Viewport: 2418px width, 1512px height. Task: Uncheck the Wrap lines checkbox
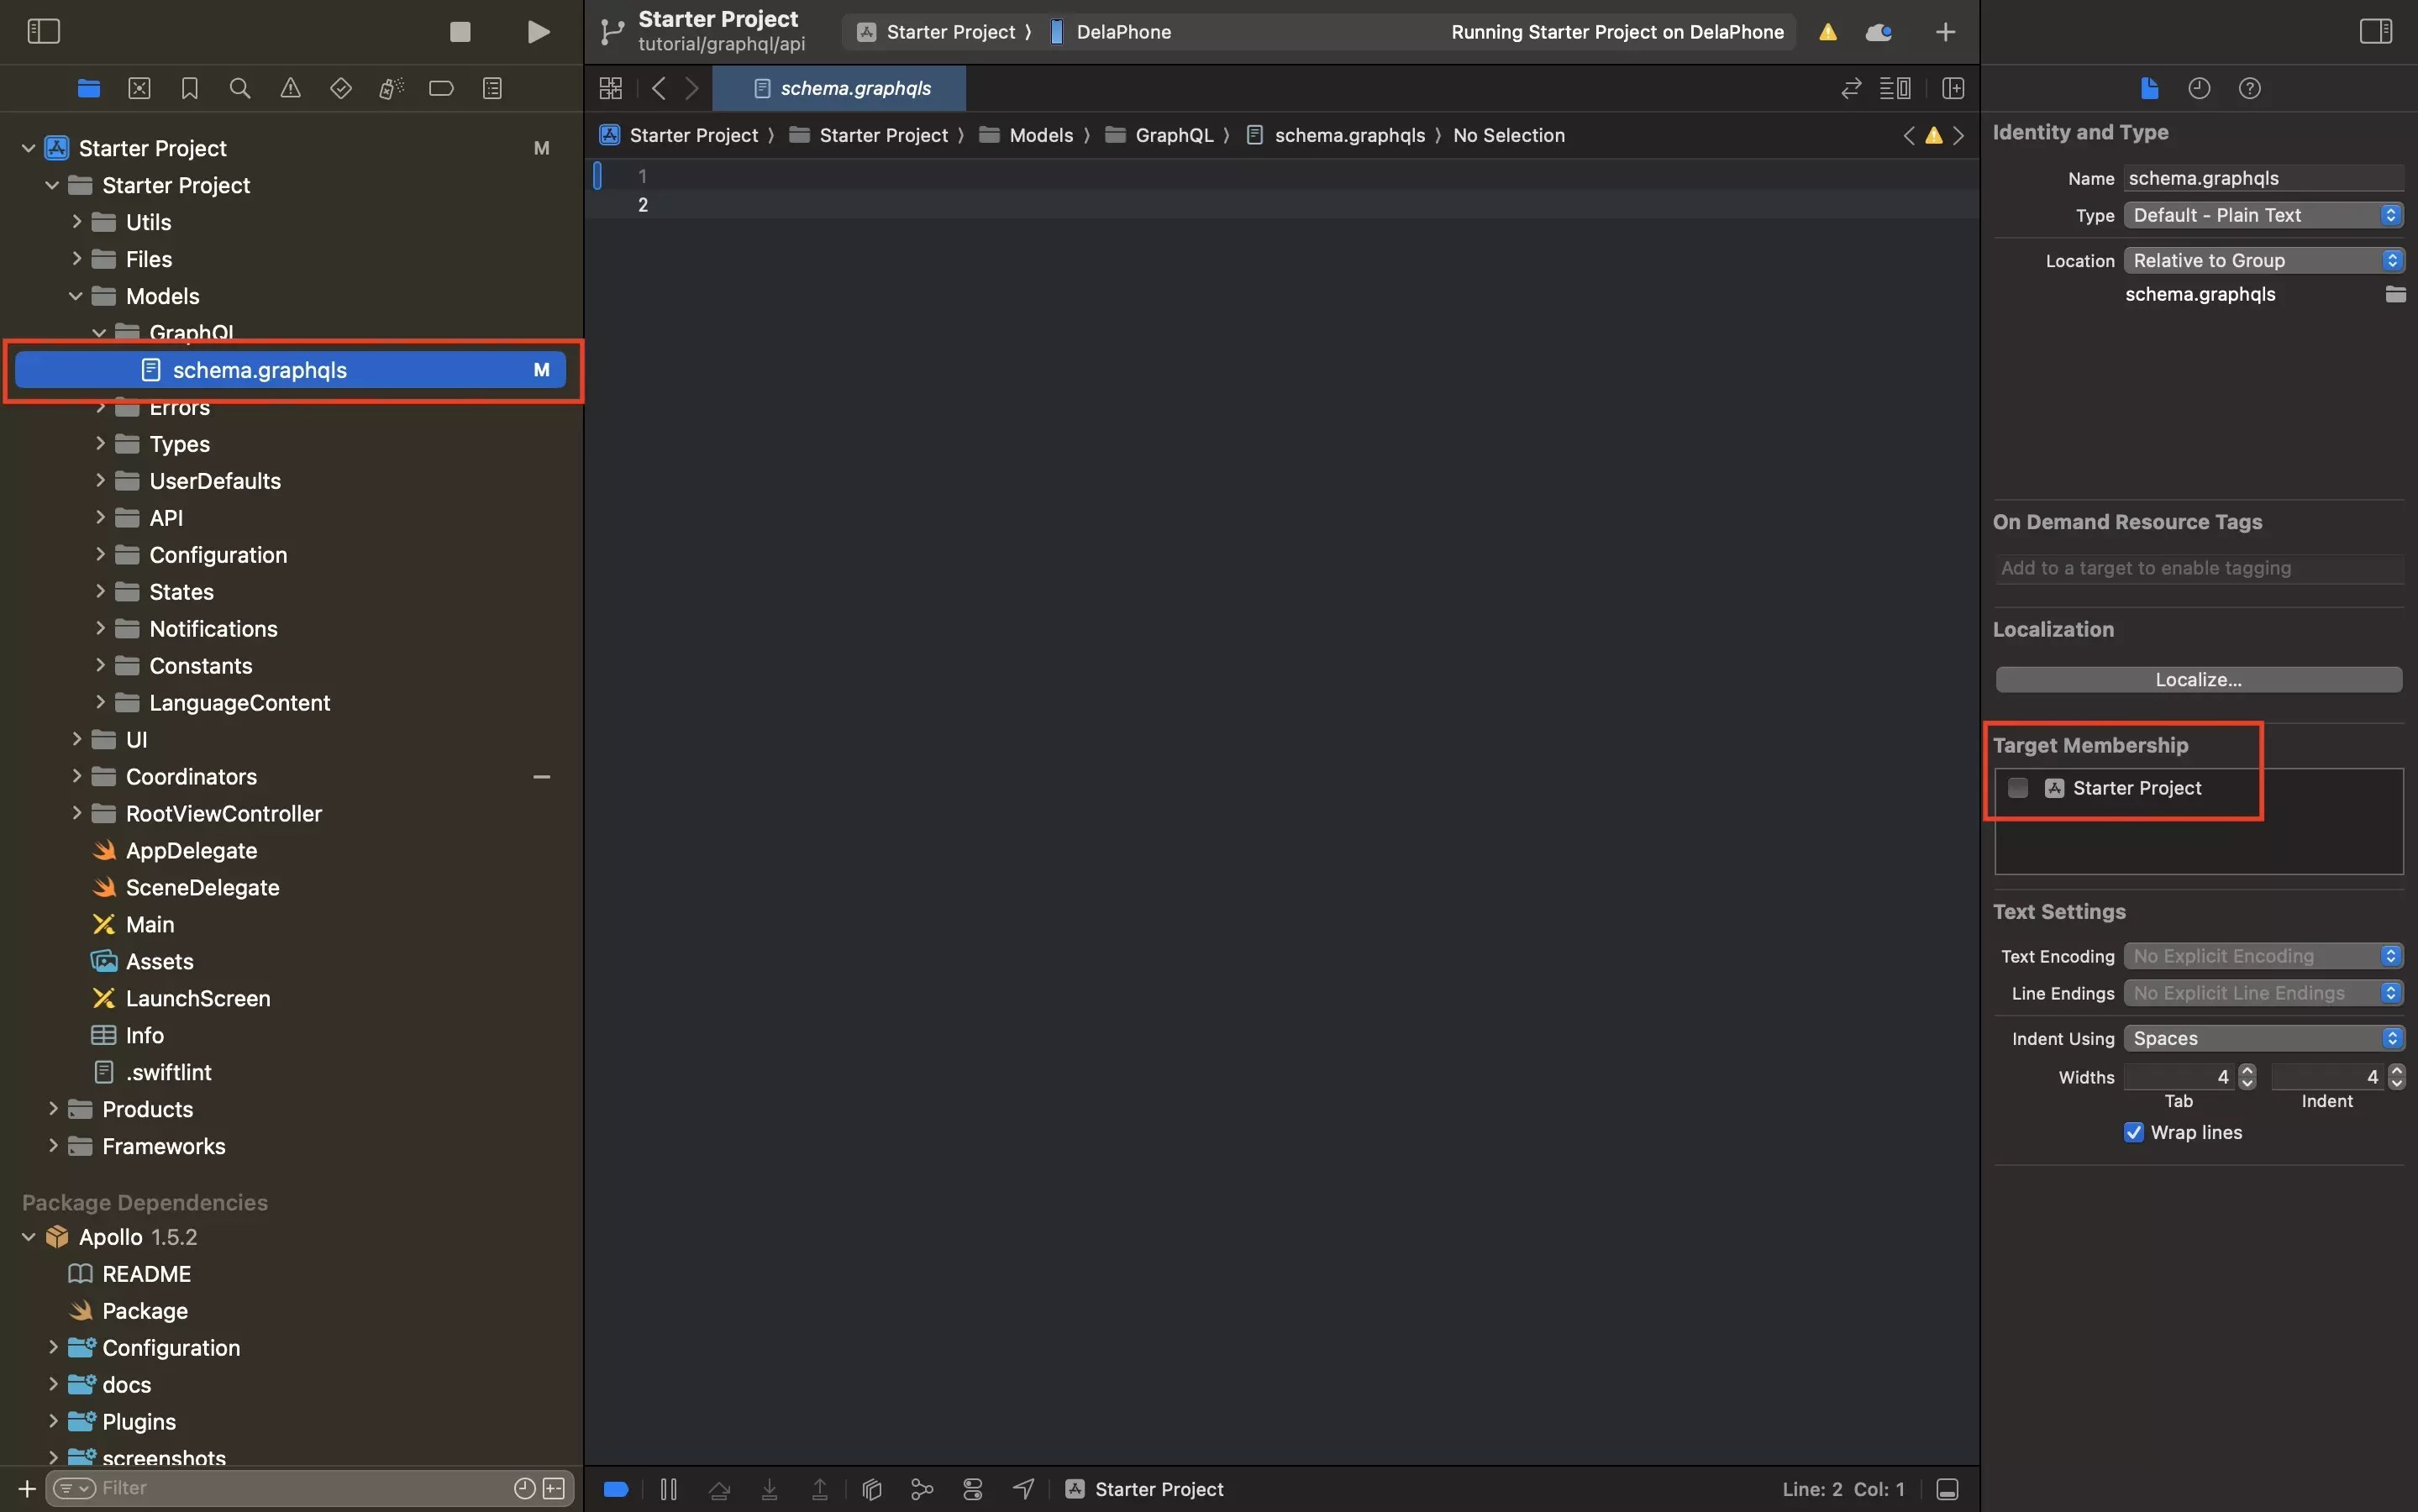tap(2133, 1132)
